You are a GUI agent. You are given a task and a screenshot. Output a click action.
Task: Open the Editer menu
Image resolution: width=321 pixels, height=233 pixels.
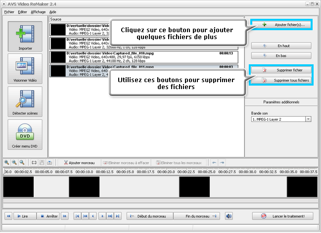(x=22, y=12)
